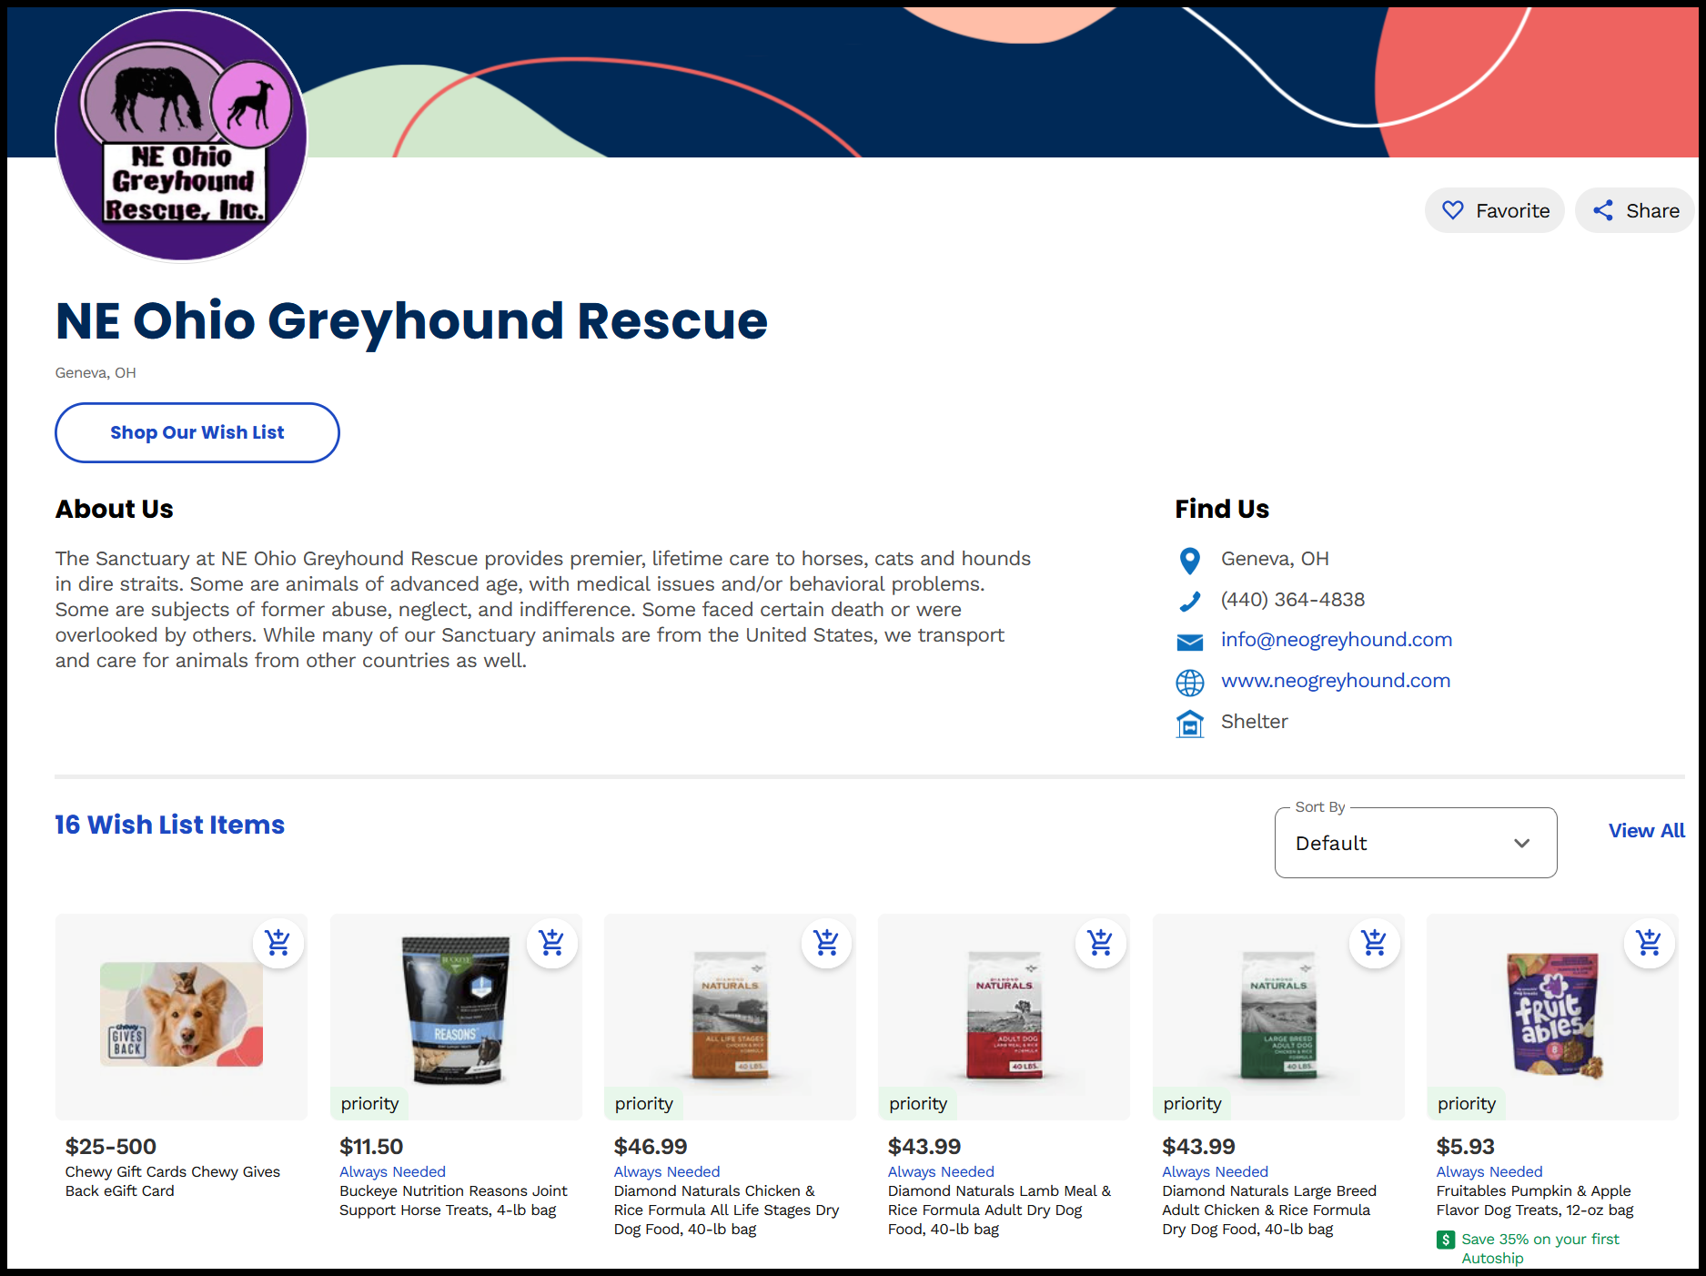This screenshot has width=1706, height=1276.
Task: Click Always Needed label under $46.99
Action: pos(667,1172)
